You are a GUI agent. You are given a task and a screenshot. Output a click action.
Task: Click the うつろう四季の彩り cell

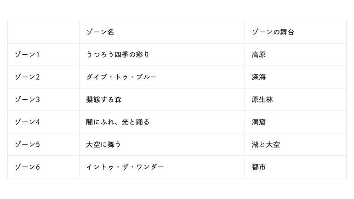(x=118, y=55)
